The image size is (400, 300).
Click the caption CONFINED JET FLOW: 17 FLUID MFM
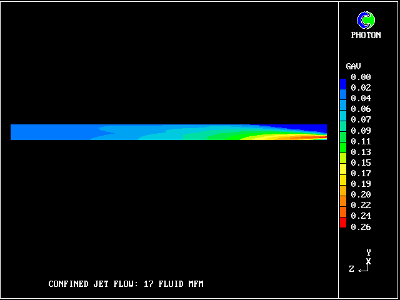126,284
